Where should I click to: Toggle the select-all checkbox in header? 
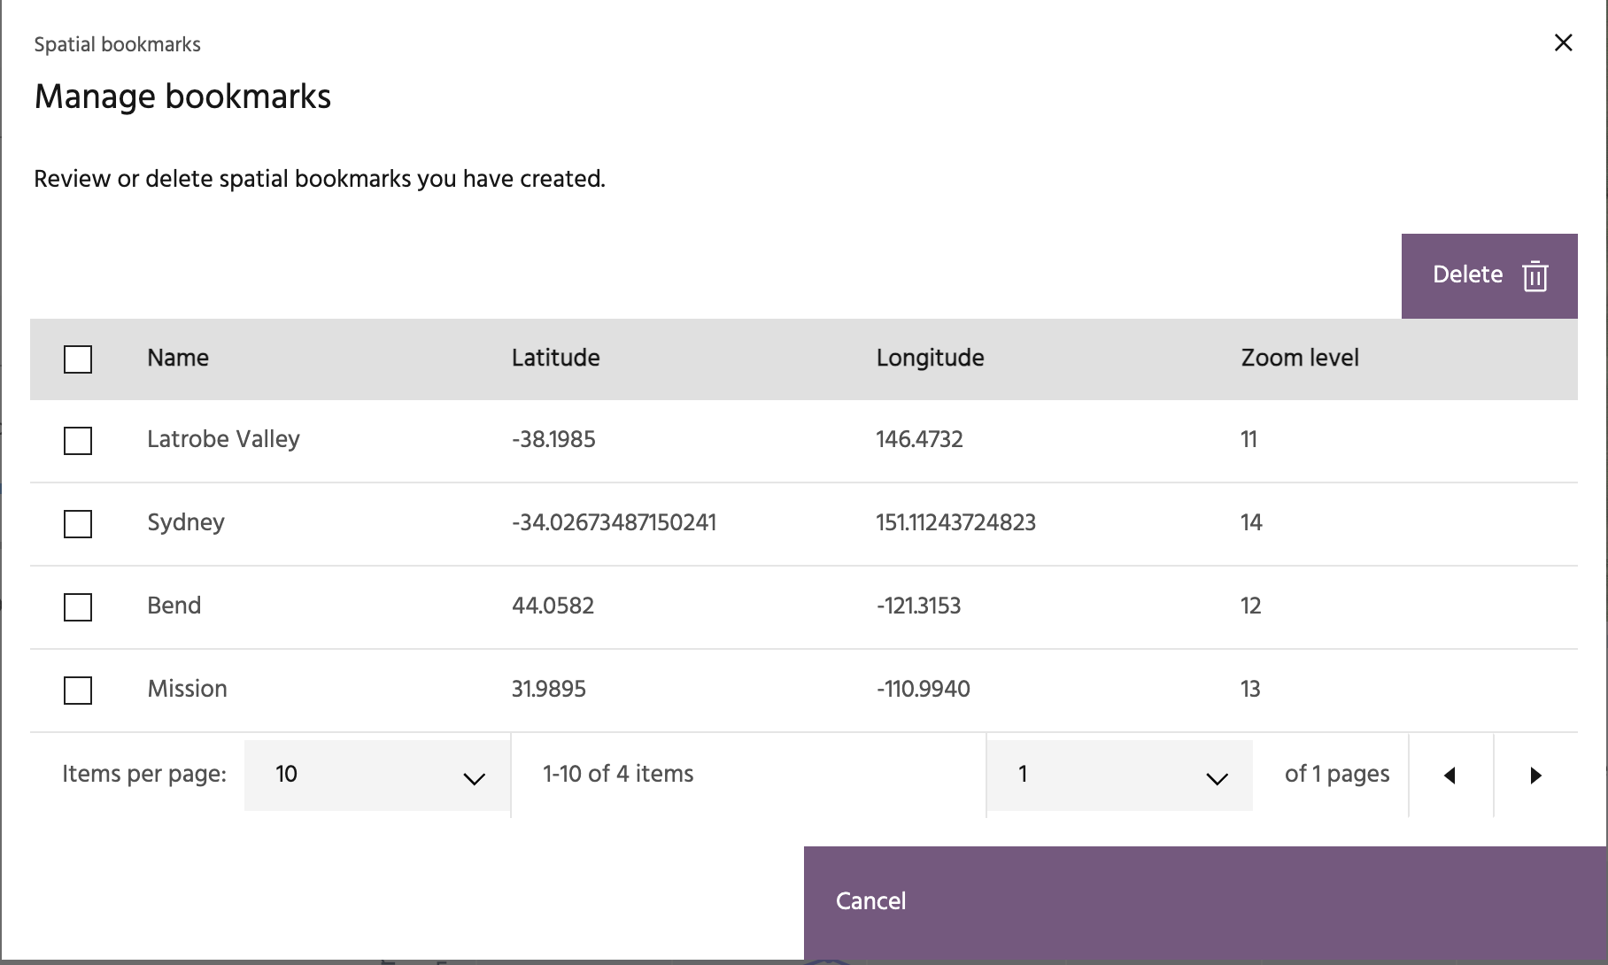tap(78, 359)
